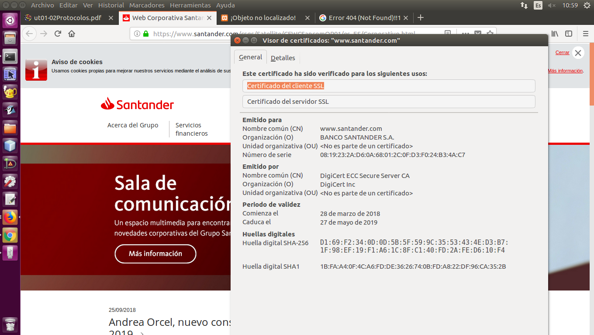Click the network connections indicator in top panel
This screenshot has height=335, width=594.
click(x=524, y=5)
